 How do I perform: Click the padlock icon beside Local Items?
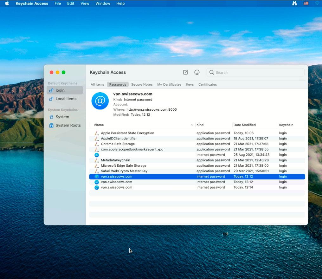(x=51, y=99)
